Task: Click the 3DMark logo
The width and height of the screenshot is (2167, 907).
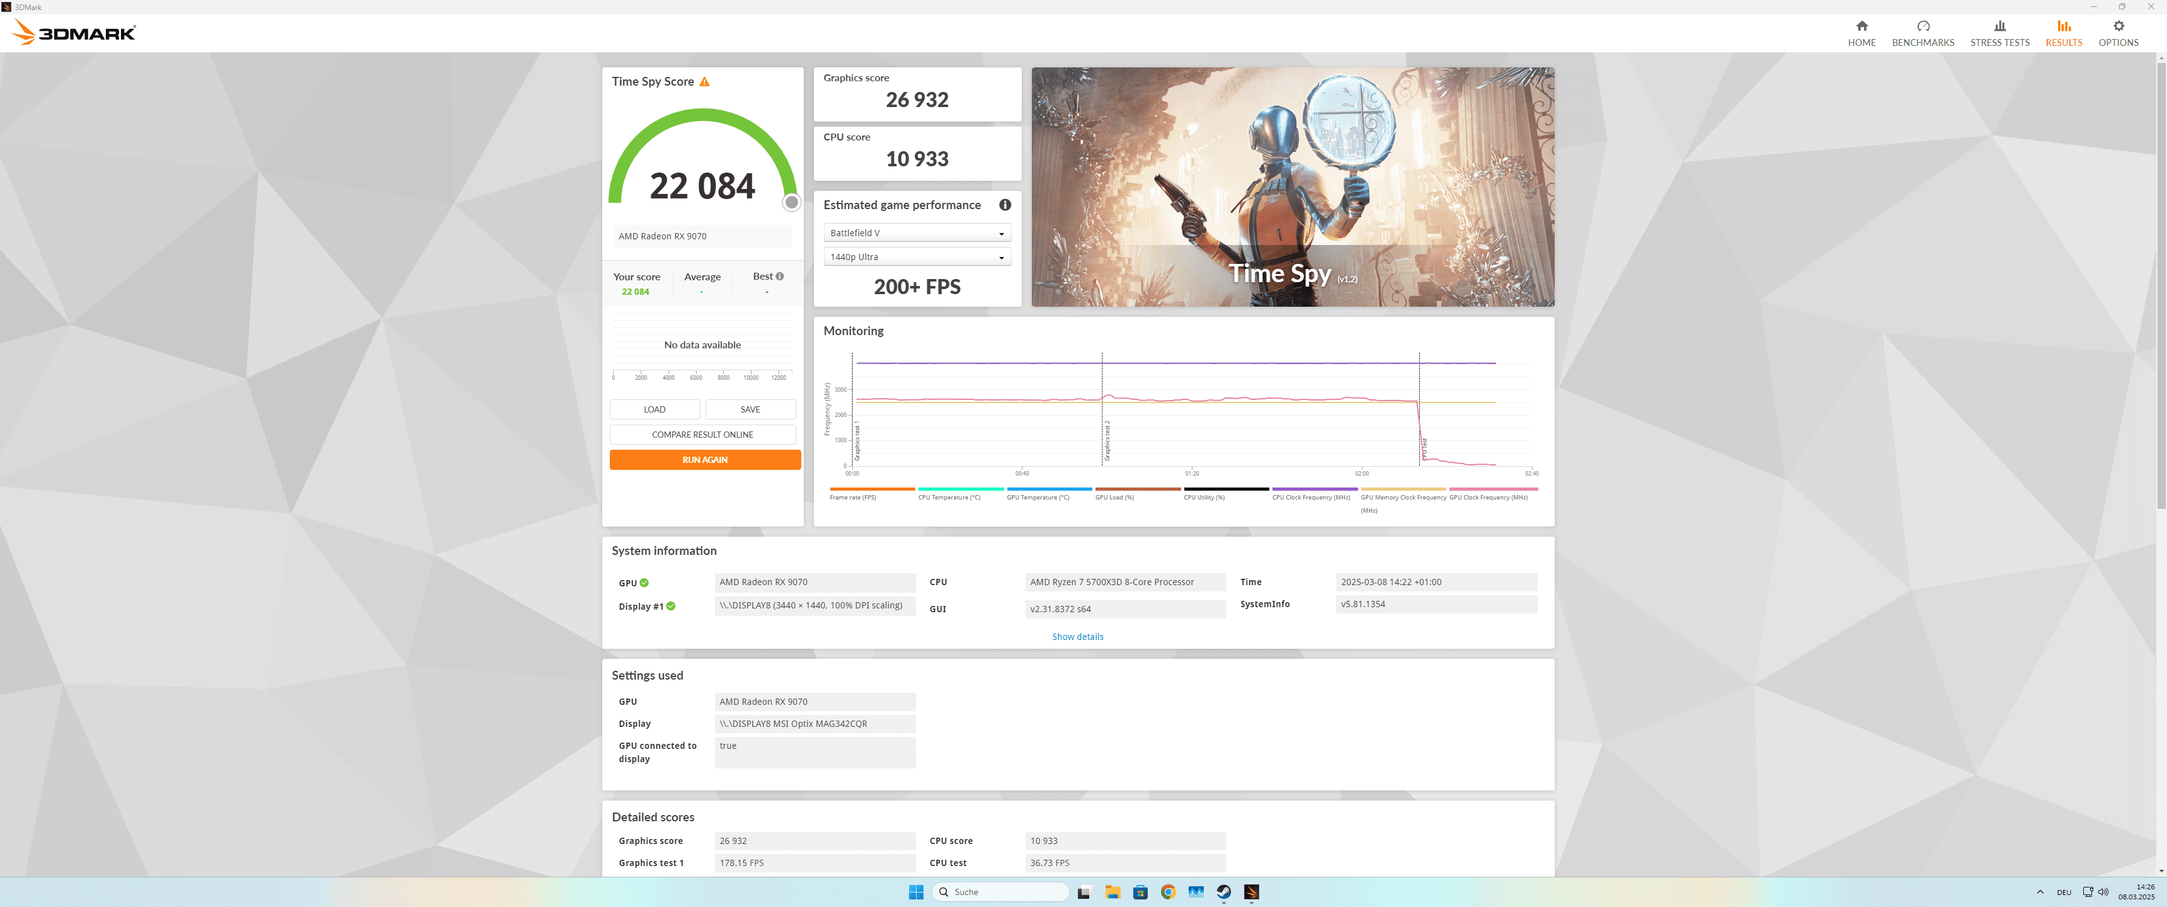Action: tap(74, 33)
